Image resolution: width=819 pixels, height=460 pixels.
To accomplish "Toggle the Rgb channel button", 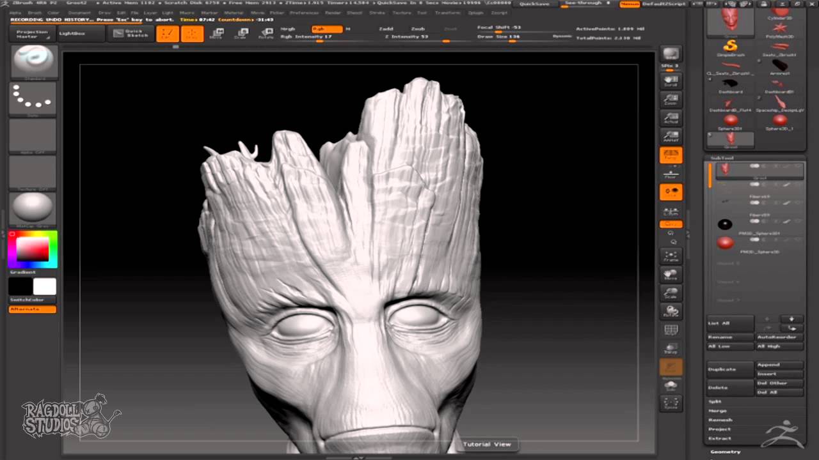I will coord(327,29).
